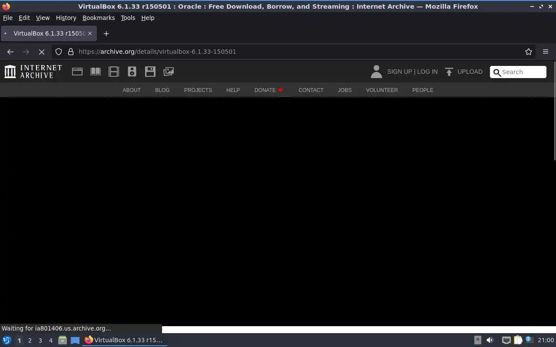Viewport: 556px width, 347px height.
Task: Click the search magnifier icon
Action: click(x=497, y=72)
